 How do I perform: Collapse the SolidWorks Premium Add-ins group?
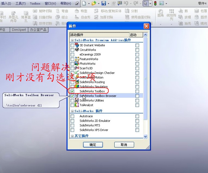[72, 40]
